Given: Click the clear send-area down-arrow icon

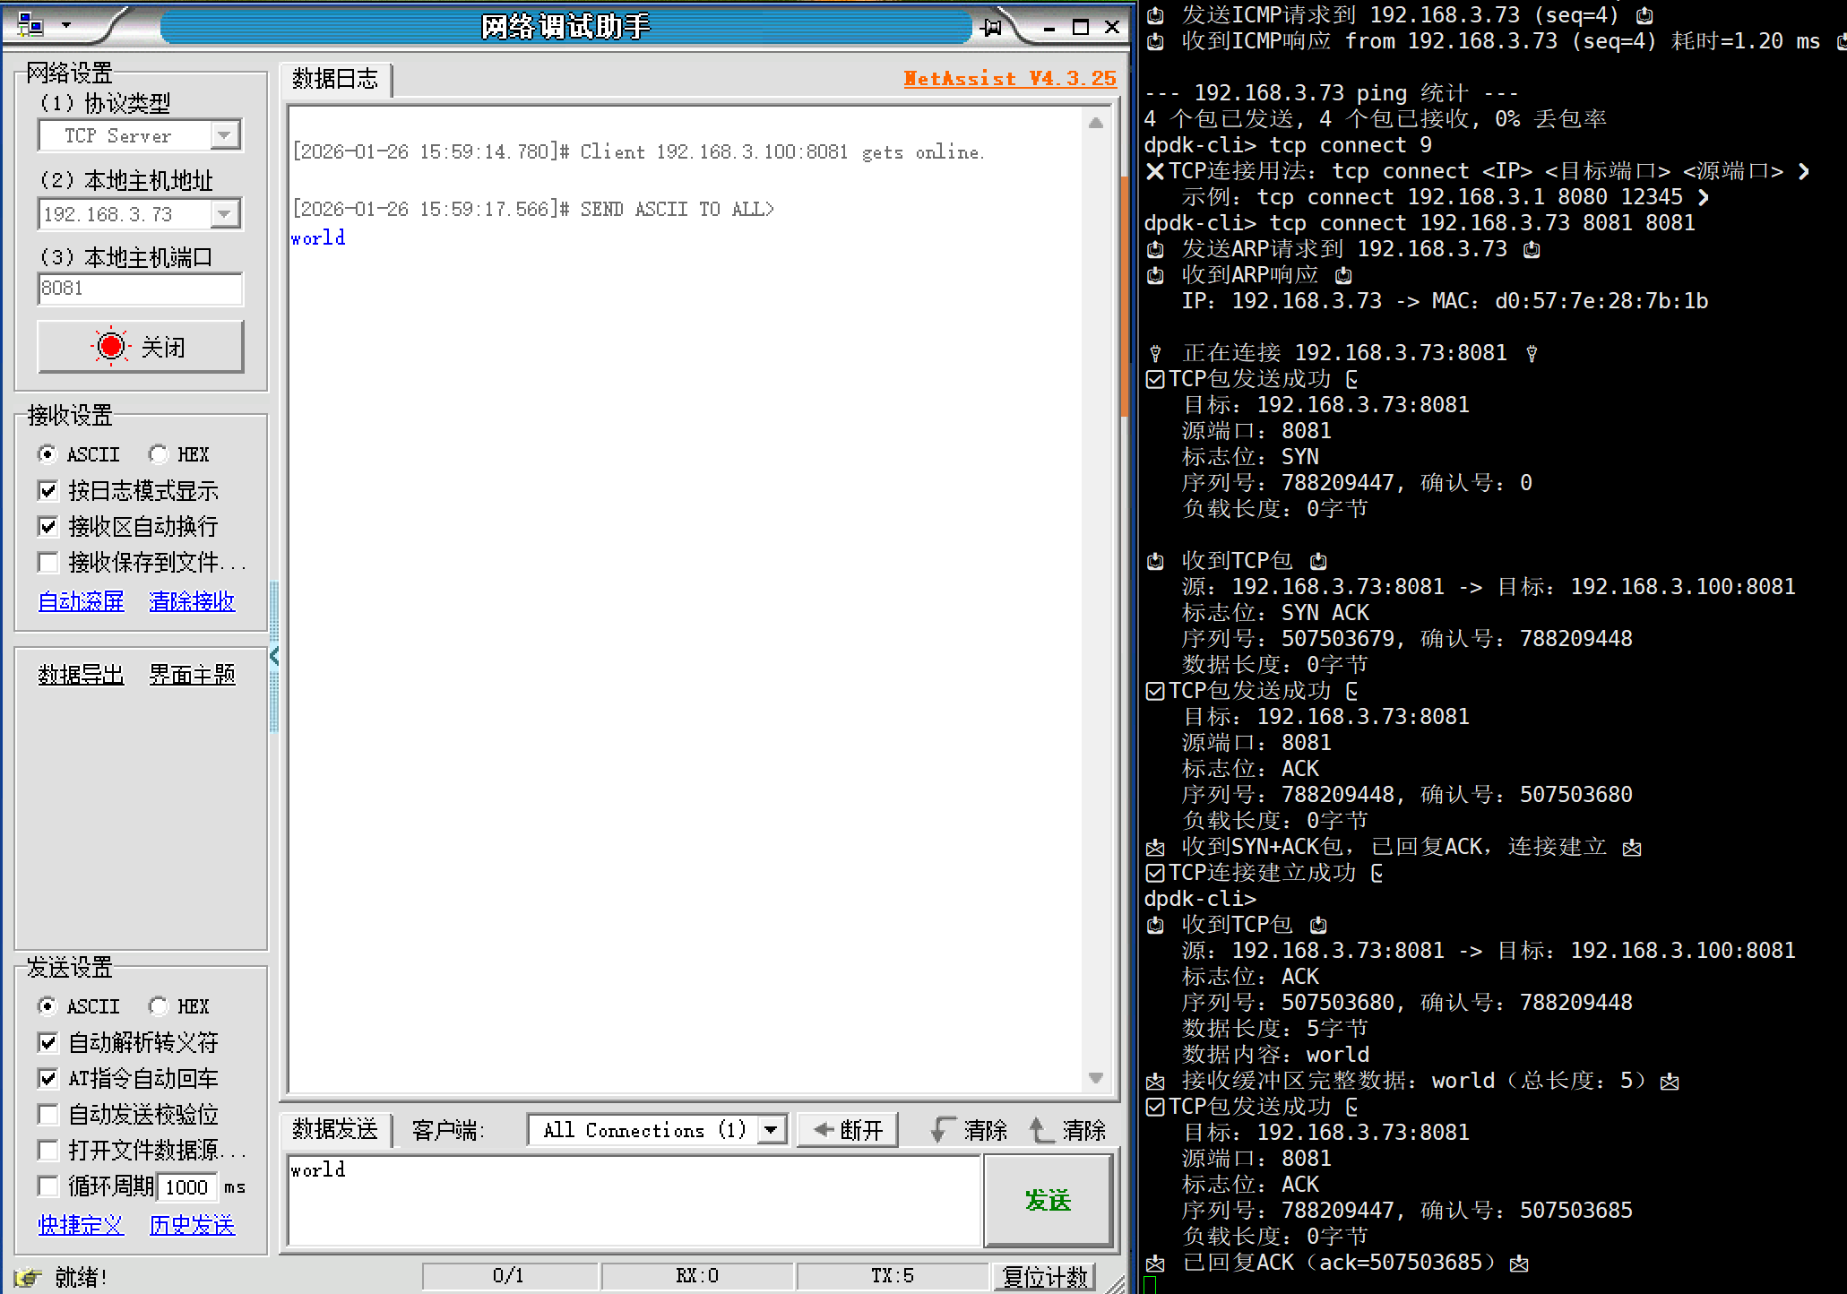Looking at the screenshot, I should [941, 1130].
